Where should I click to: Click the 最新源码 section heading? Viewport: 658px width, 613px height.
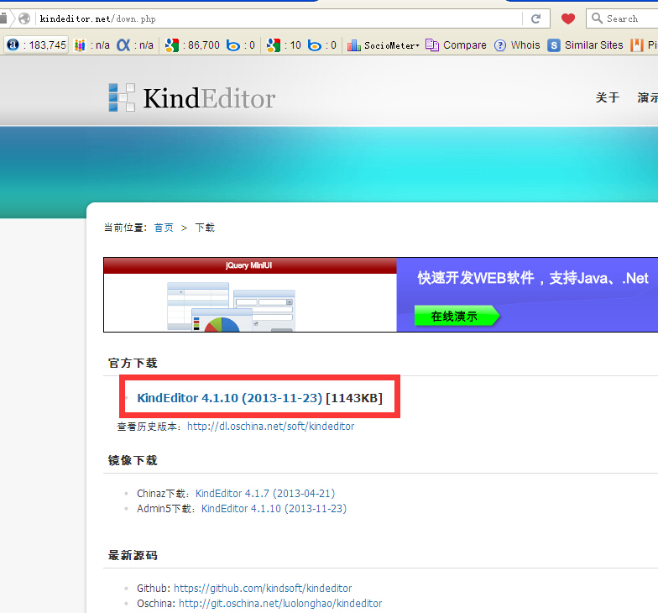pyautogui.click(x=133, y=556)
